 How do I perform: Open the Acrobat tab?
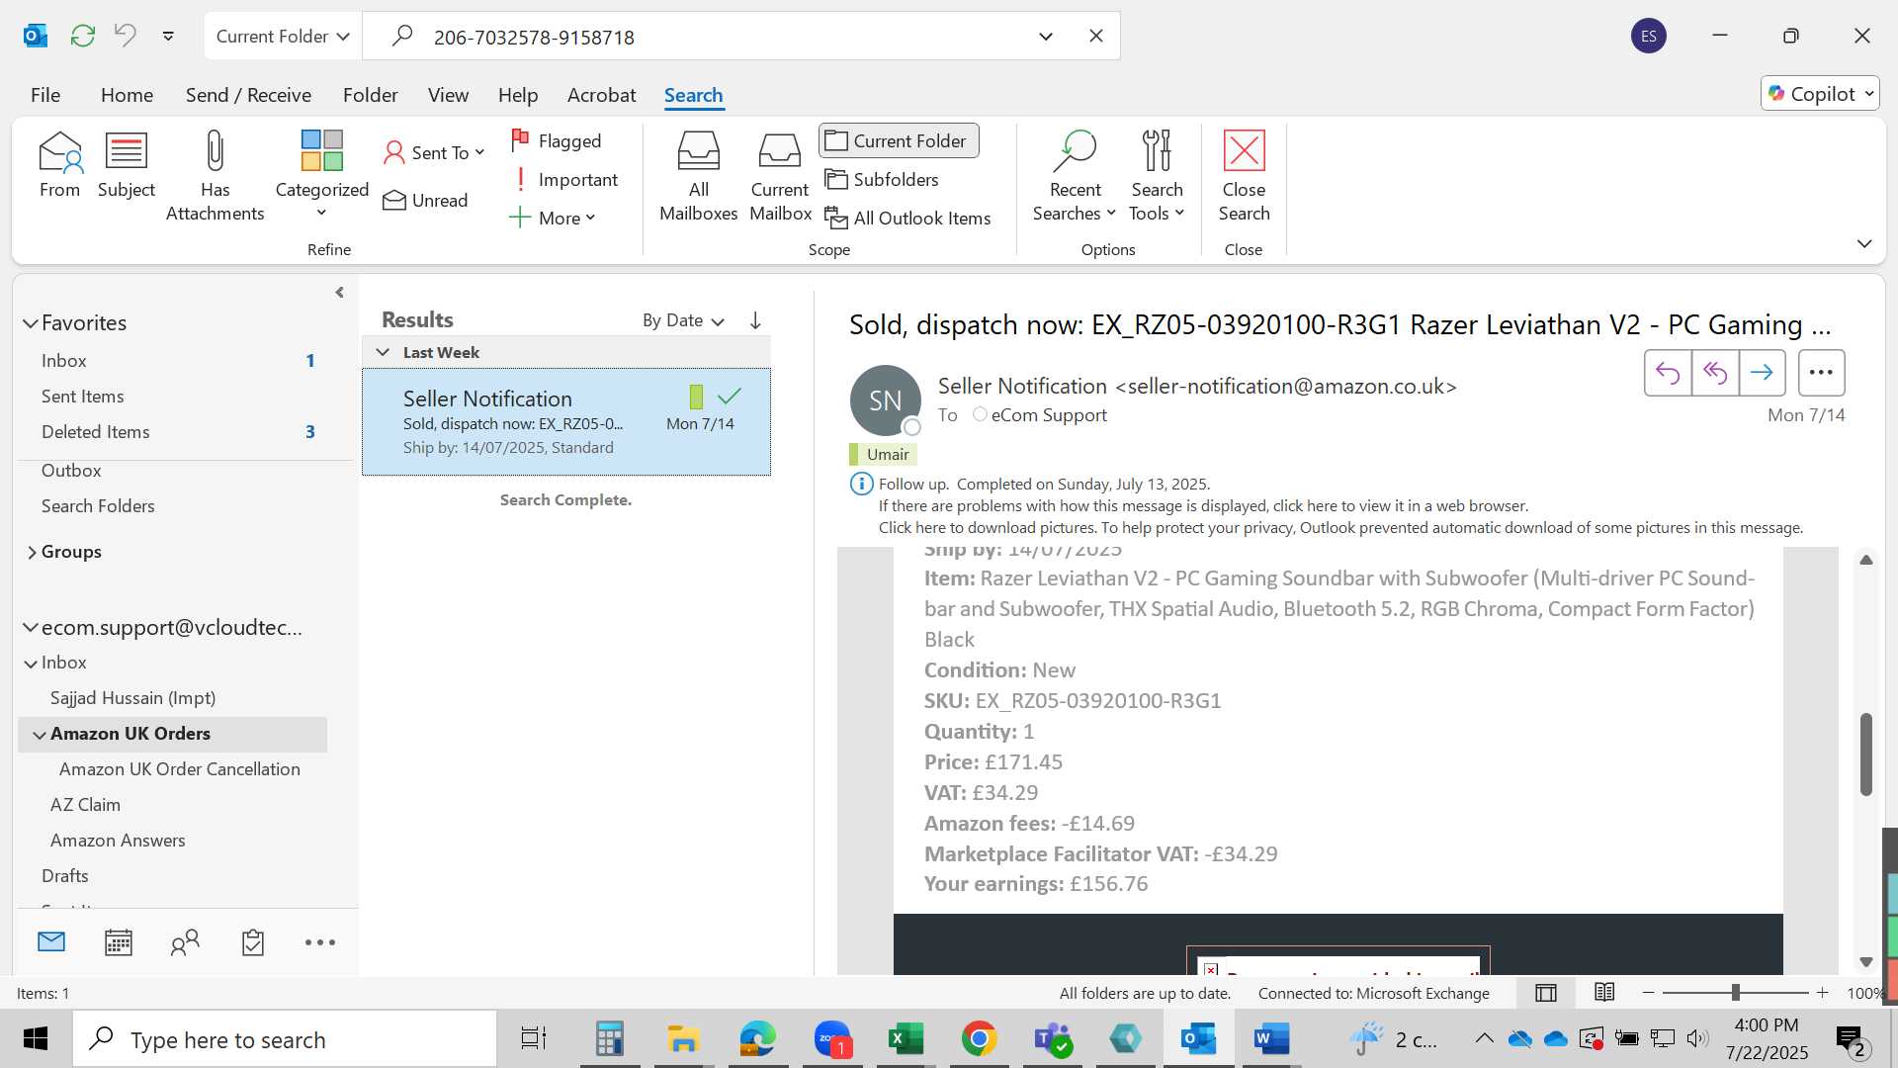[601, 95]
